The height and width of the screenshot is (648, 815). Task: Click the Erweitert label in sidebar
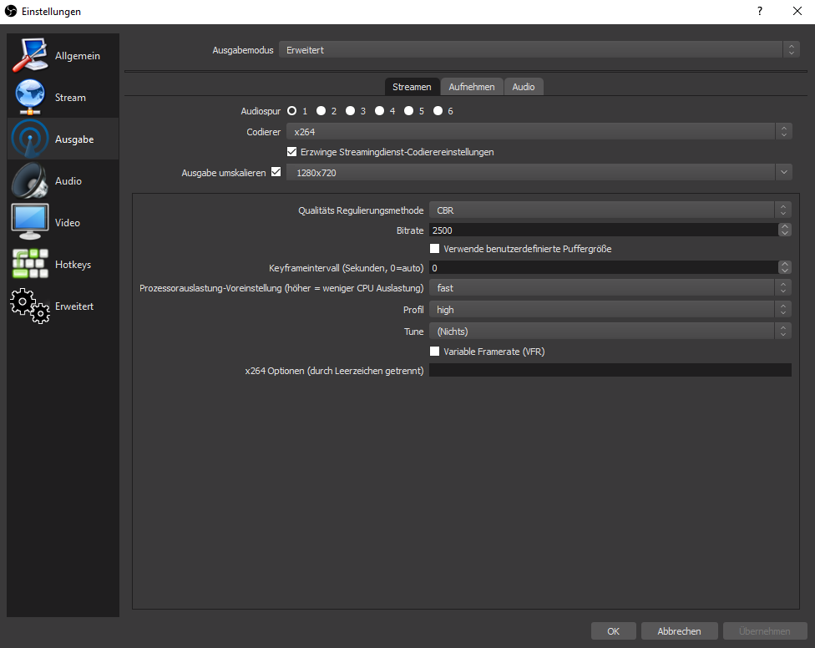[x=74, y=306]
